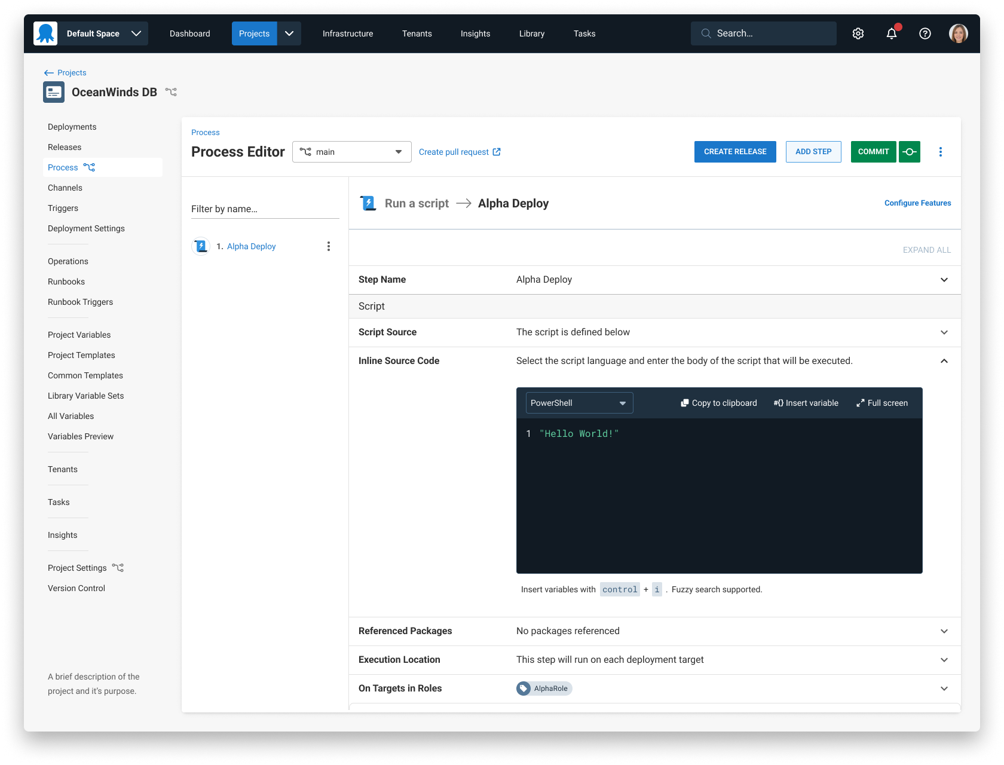
Task: Click the notifications bell icon
Action: point(891,34)
